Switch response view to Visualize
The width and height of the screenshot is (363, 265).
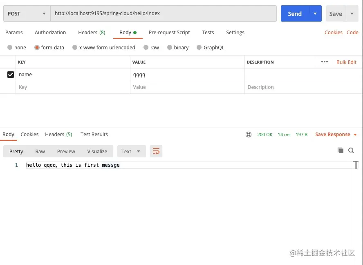click(x=97, y=151)
